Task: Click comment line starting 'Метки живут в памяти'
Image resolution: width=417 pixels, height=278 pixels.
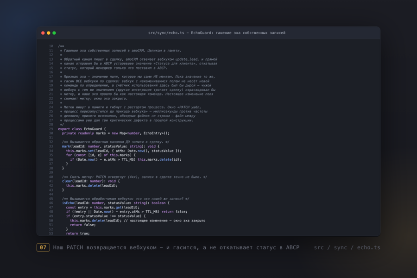Action: point(131,107)
